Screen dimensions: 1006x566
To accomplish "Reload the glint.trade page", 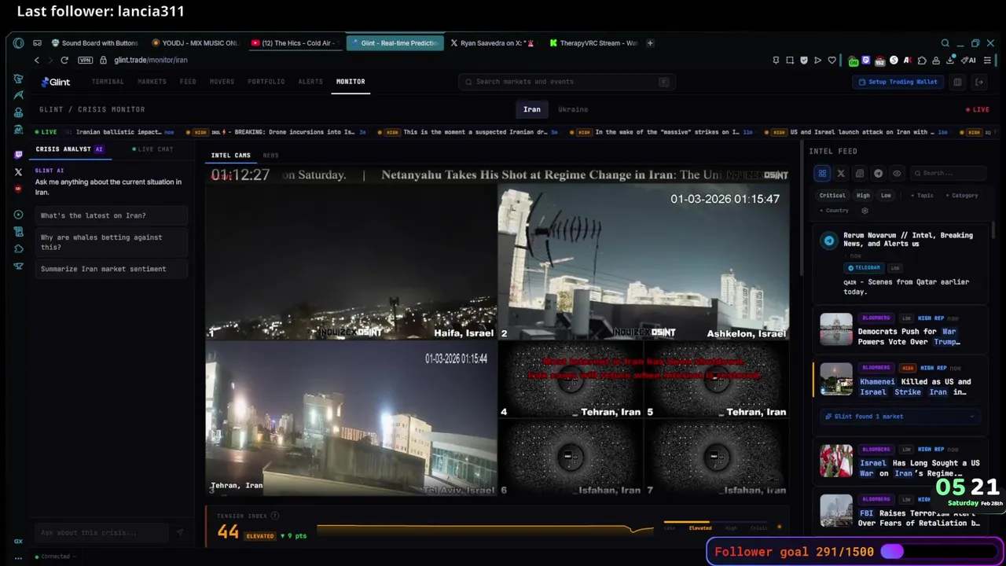I will tap(64, 60).
